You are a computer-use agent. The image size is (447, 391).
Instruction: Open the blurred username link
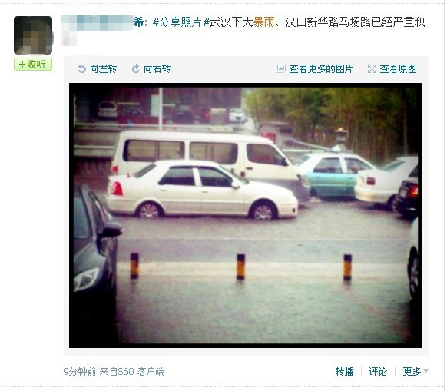coord(103,23)
